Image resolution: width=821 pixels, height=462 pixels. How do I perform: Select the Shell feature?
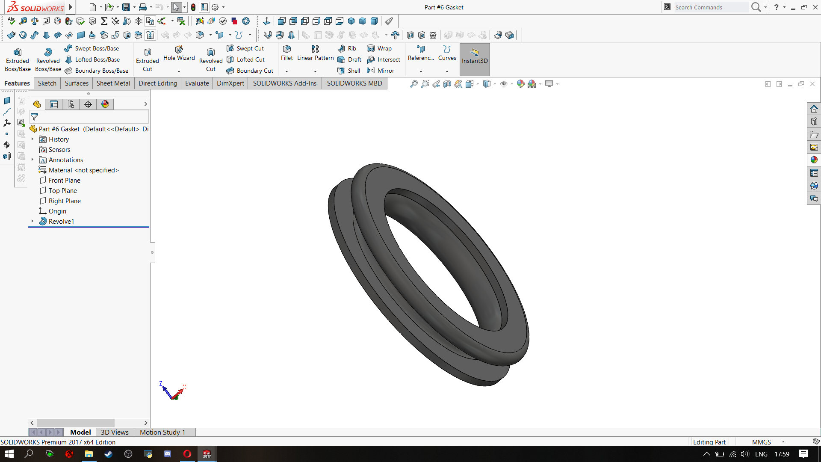click(x=348, y=71)
